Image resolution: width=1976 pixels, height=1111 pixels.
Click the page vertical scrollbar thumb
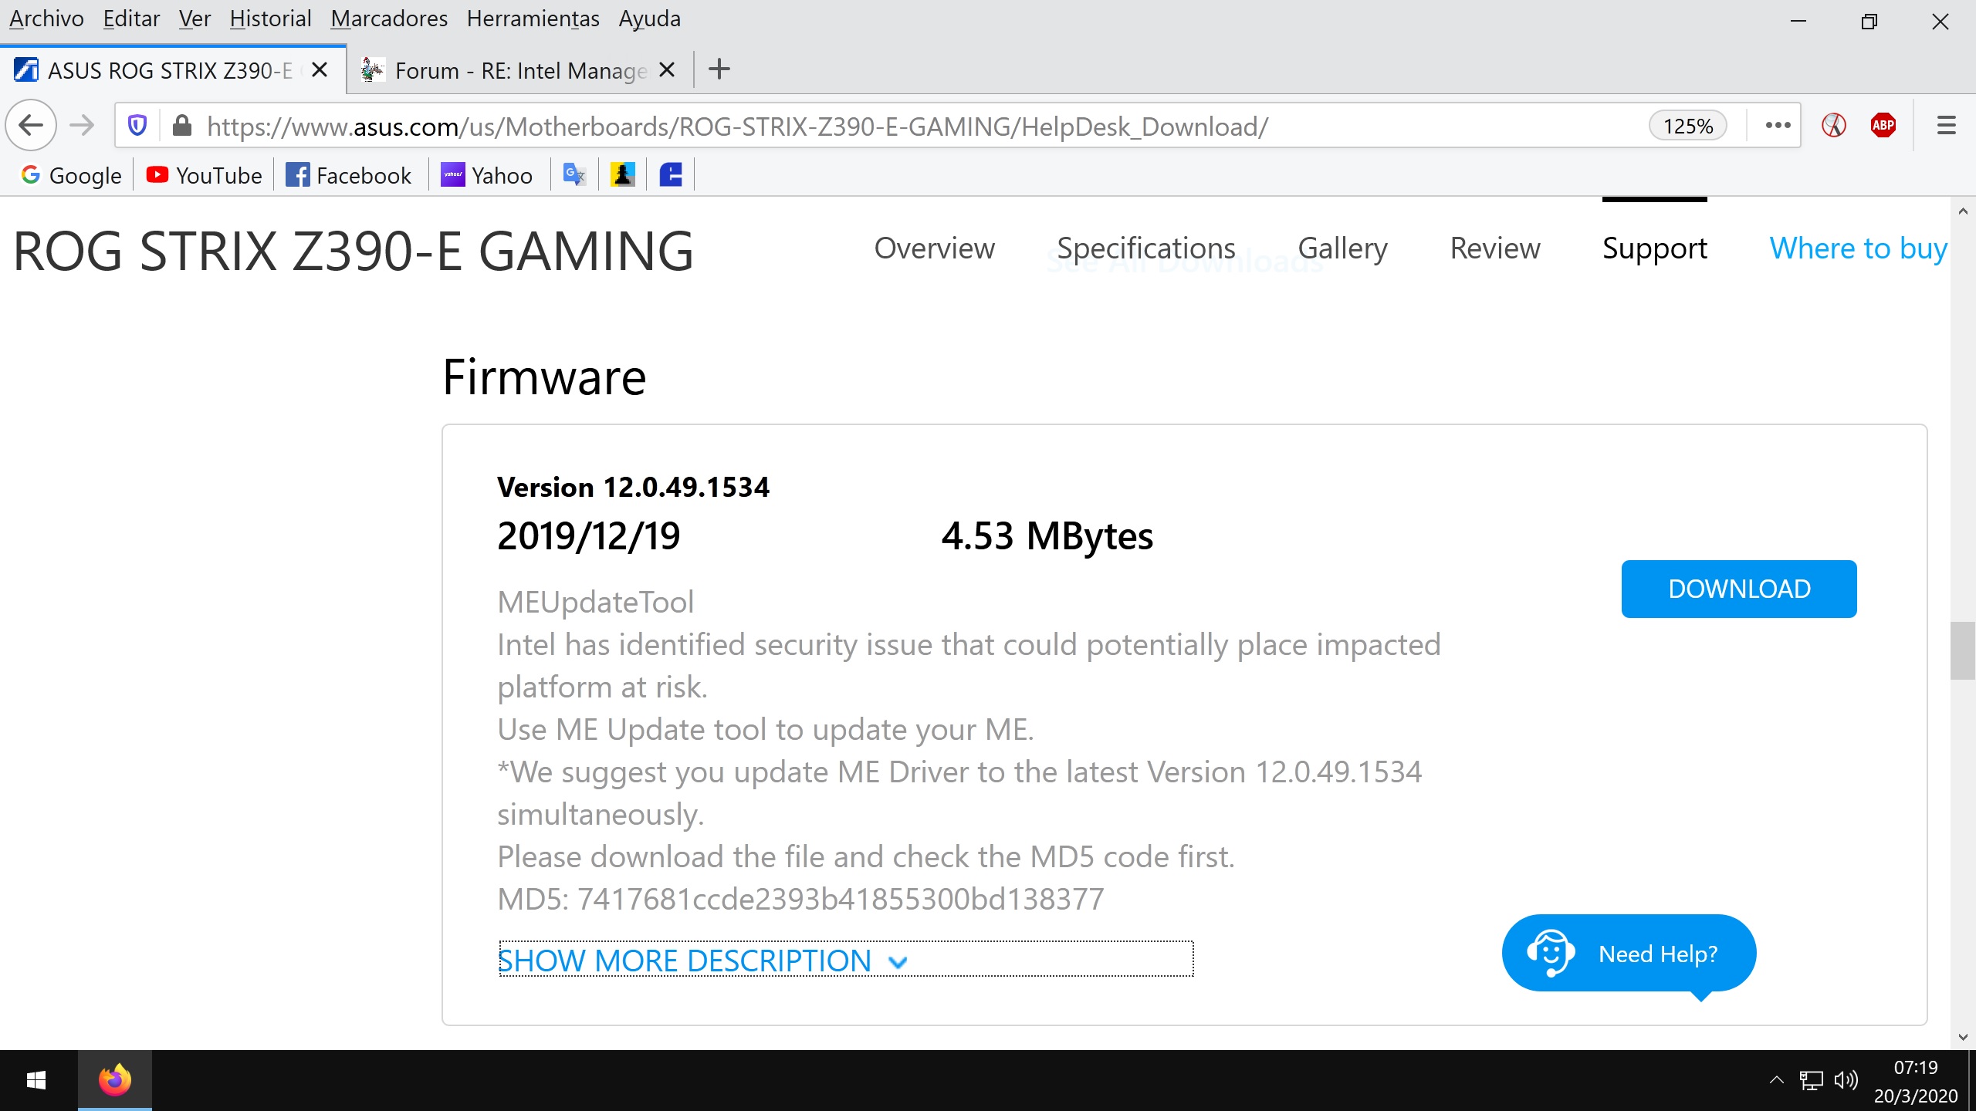(x=1963, y=650)
